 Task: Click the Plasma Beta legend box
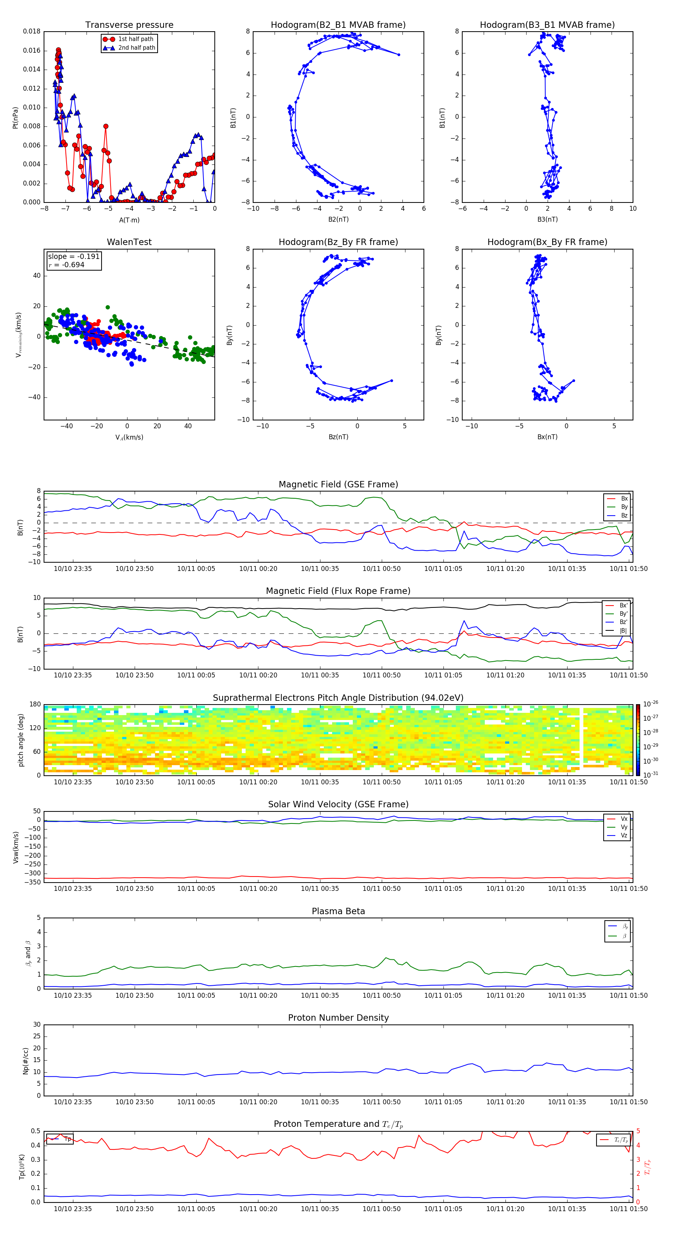tap(617, 931)
